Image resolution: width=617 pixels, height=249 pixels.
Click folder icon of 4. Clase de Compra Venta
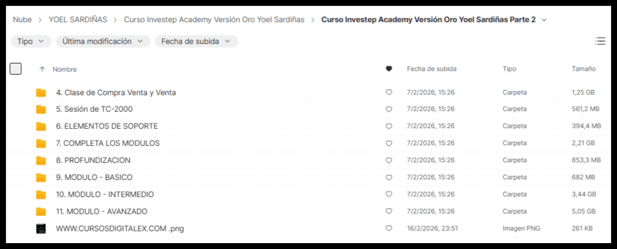click(x=41, y=92)
